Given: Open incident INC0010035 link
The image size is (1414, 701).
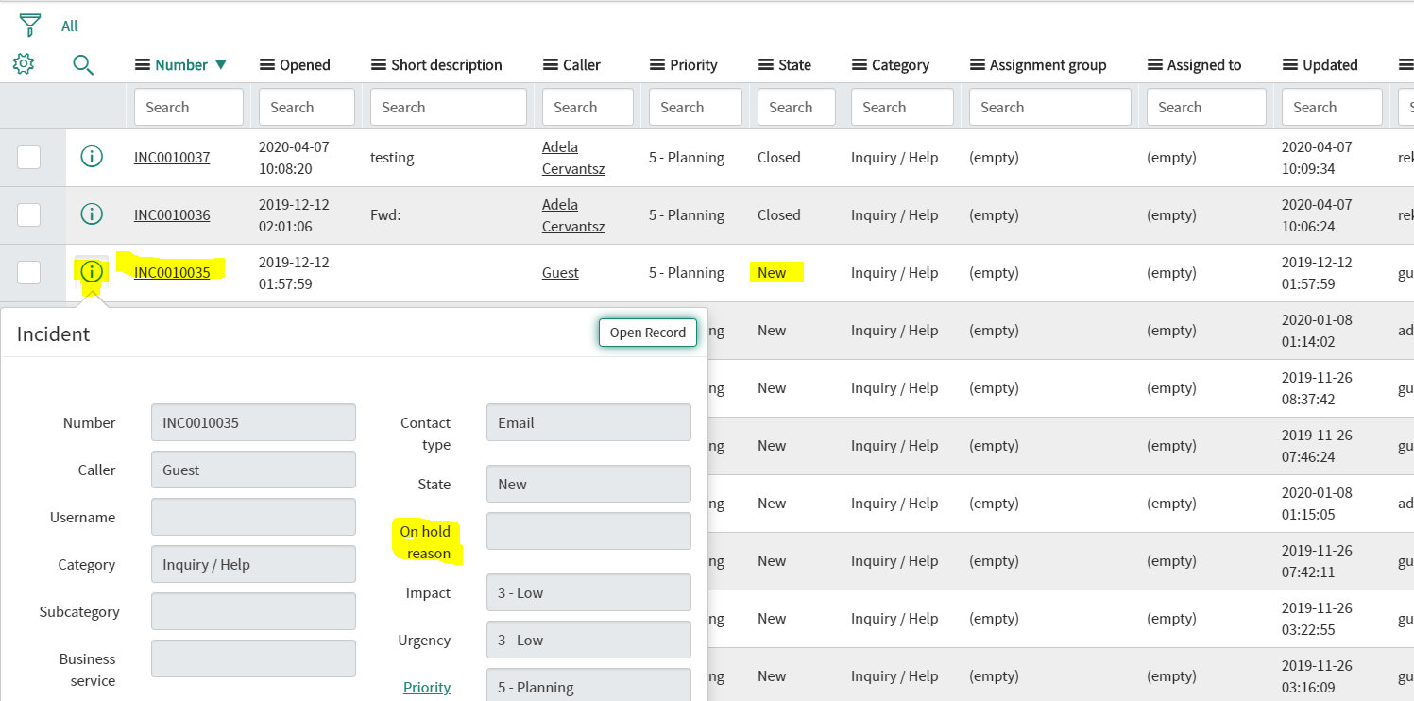Looking at the screenshot, I should (172, 273).
